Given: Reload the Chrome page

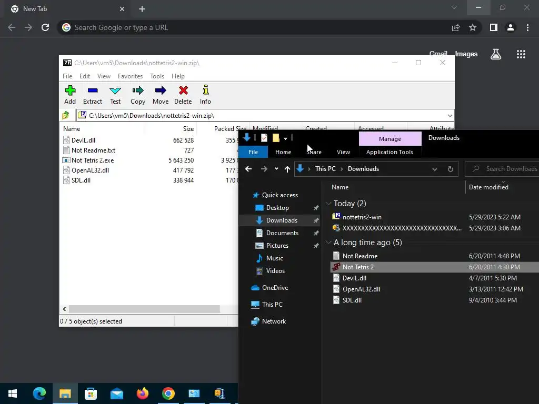Looking at the screenshot, I should pyautogui.click(x=45, y=27).
